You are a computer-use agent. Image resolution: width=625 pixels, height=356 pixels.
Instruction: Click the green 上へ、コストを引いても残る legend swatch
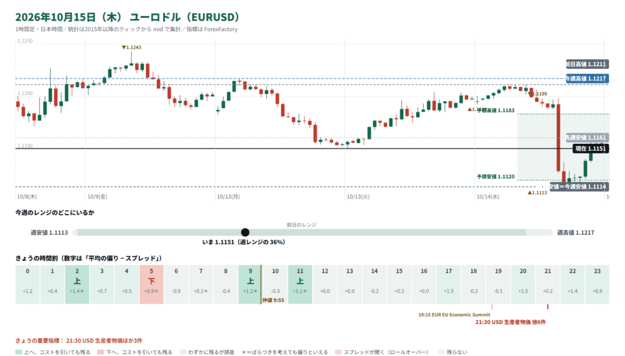click(x=18, y=352)
